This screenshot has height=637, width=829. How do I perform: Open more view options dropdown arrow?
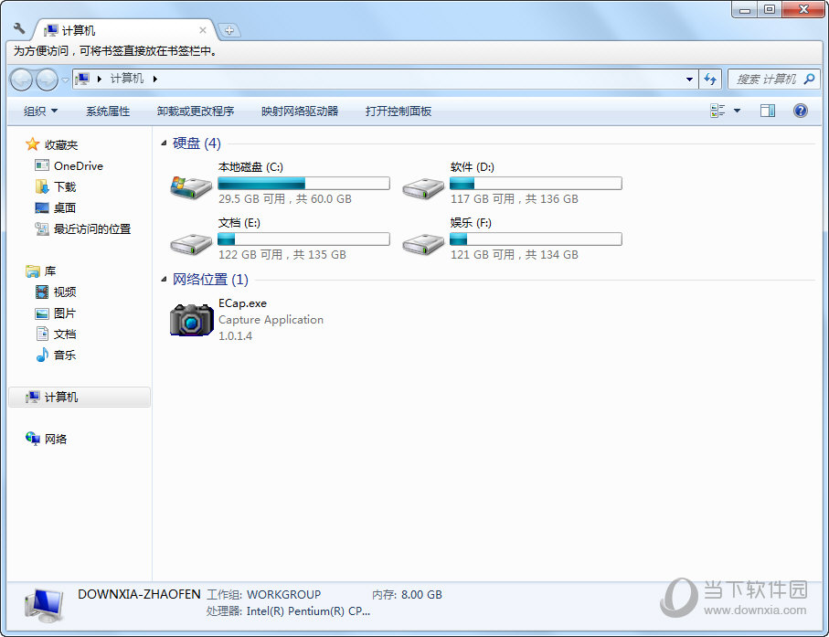pyautogui.click(x=737, y=111)
